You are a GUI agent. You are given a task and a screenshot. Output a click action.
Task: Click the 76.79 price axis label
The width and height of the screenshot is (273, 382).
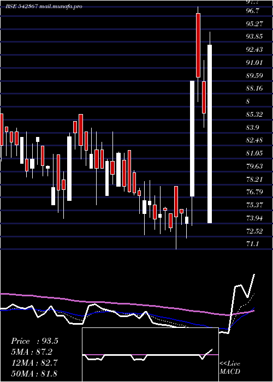[254, 192]
